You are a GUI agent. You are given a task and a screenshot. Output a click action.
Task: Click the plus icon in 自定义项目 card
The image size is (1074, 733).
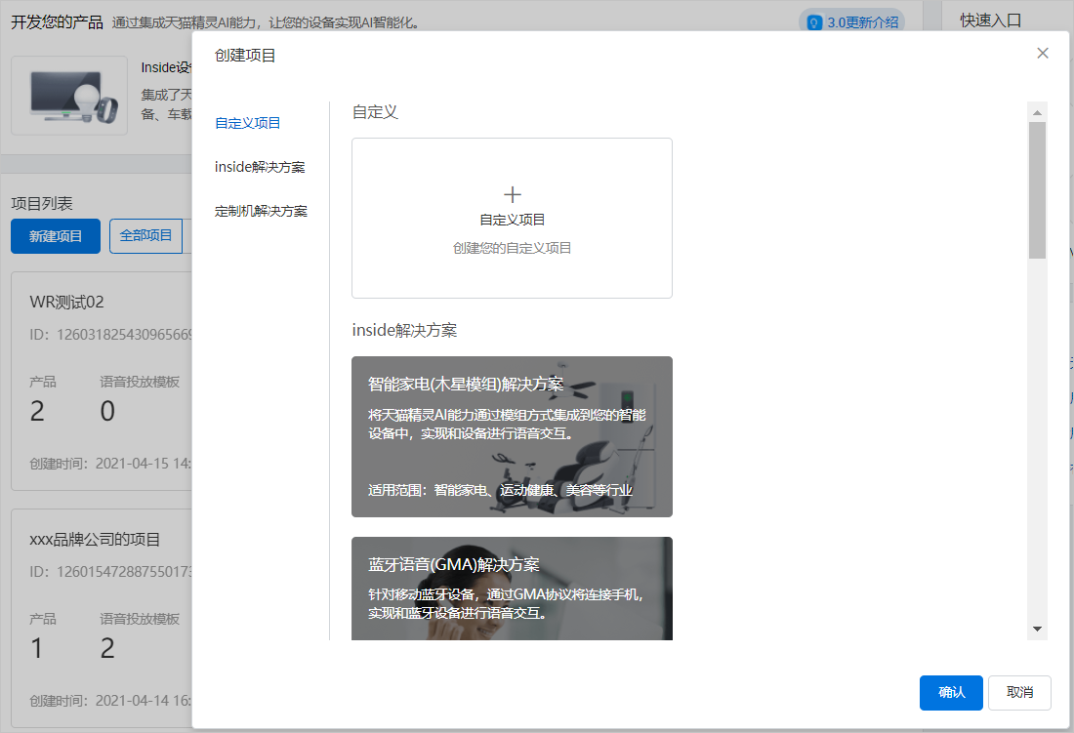click(513, 194)
